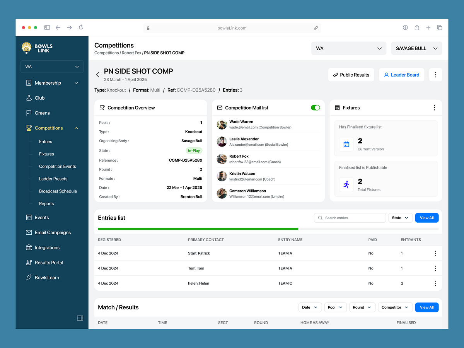Image resolution: width=464 pixels, height=348 pixels.
Task: Open Fixtures in the sidebar submenu
Action: tap(46, 154)
